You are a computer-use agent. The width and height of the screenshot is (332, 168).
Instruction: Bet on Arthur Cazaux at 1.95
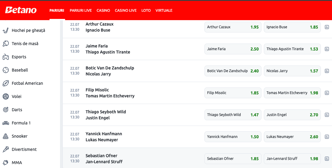[232, 27]
